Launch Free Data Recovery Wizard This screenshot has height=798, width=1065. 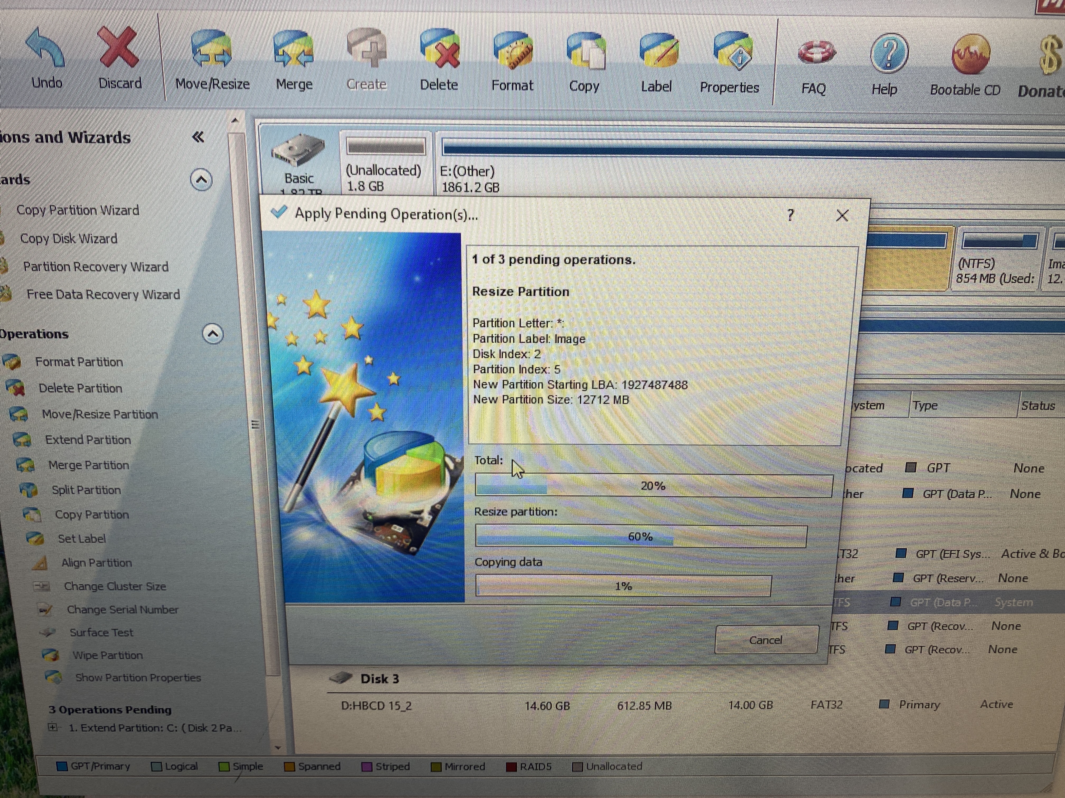(x=103, y=294)
